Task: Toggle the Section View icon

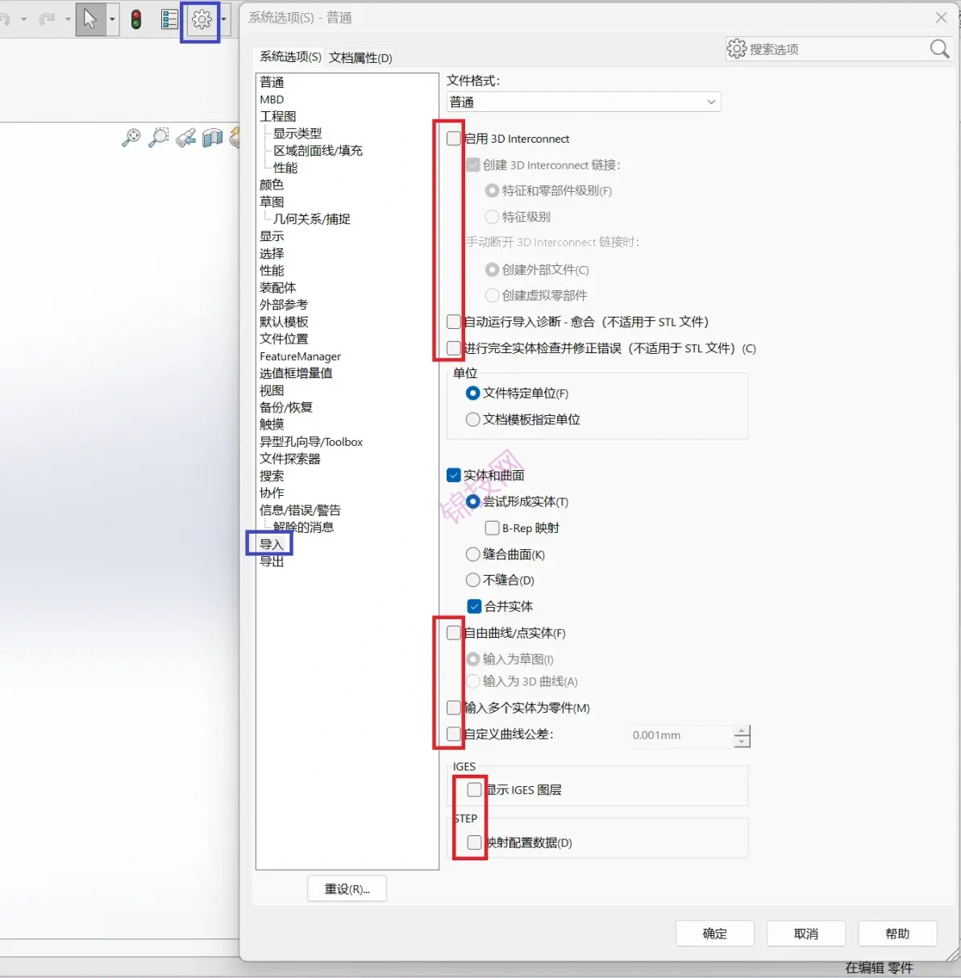Action: [213, 138]
